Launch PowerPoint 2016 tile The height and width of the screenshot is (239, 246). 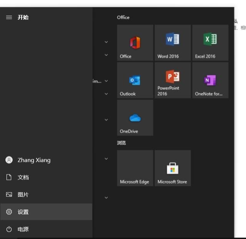173,80
